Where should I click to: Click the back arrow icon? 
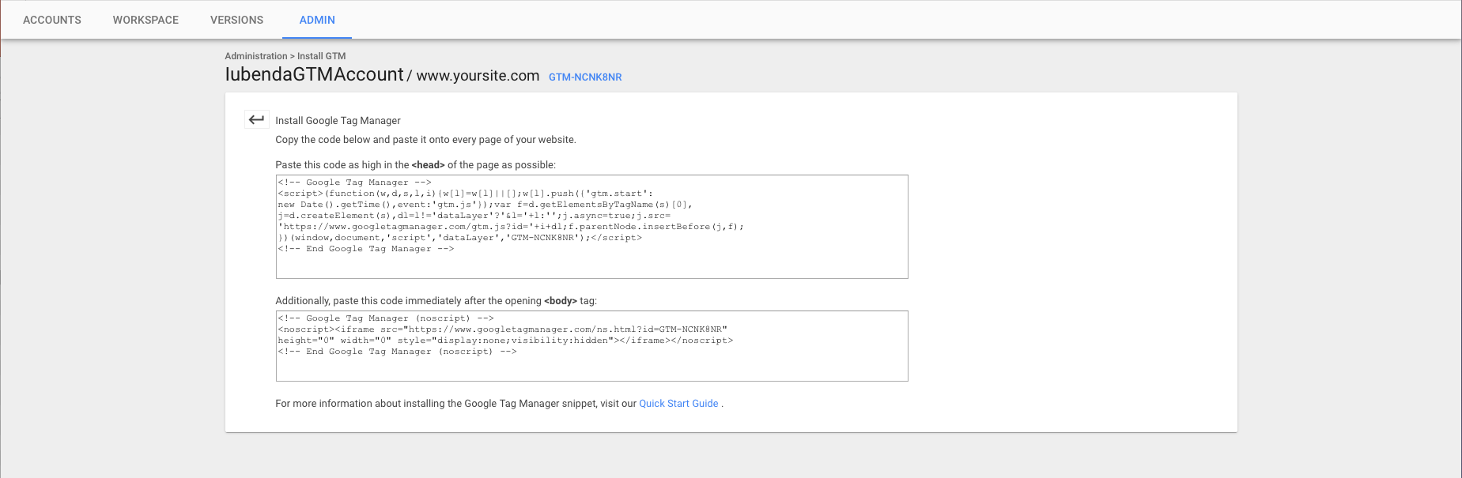pos(256,120)
